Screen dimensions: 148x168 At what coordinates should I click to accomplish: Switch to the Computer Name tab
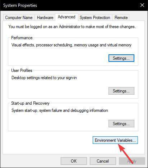[x=19, y=18]
